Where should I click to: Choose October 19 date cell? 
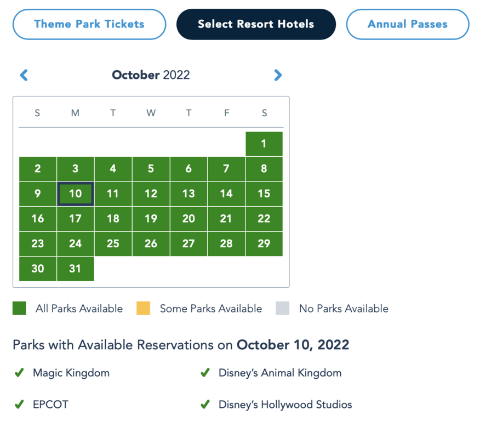[151, 219]
